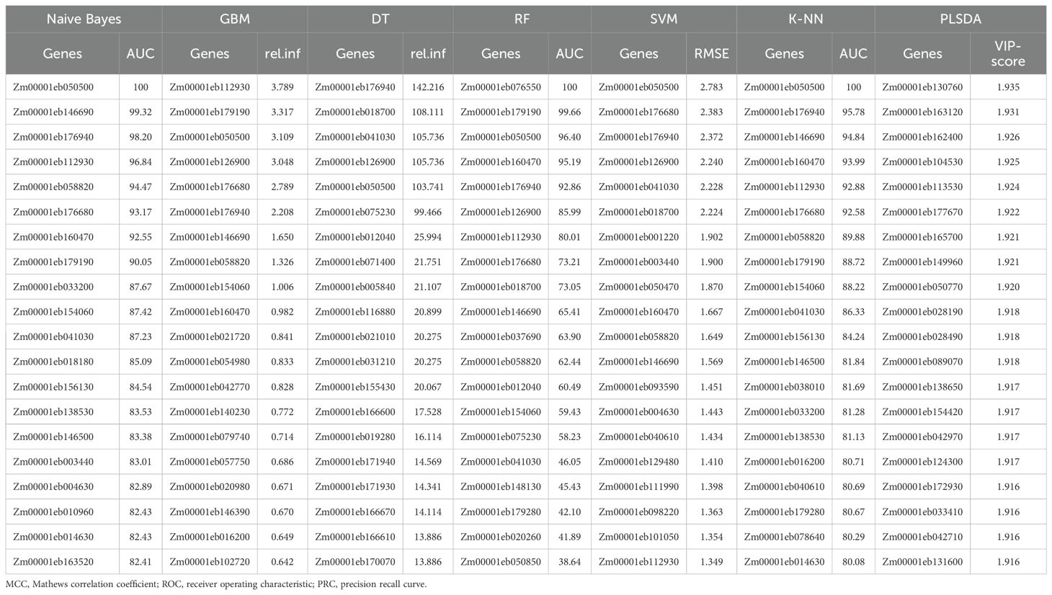Viewport: 1052px width, 595px height.
Task: Click the RF column group header
Action: [x=522, y=19]
